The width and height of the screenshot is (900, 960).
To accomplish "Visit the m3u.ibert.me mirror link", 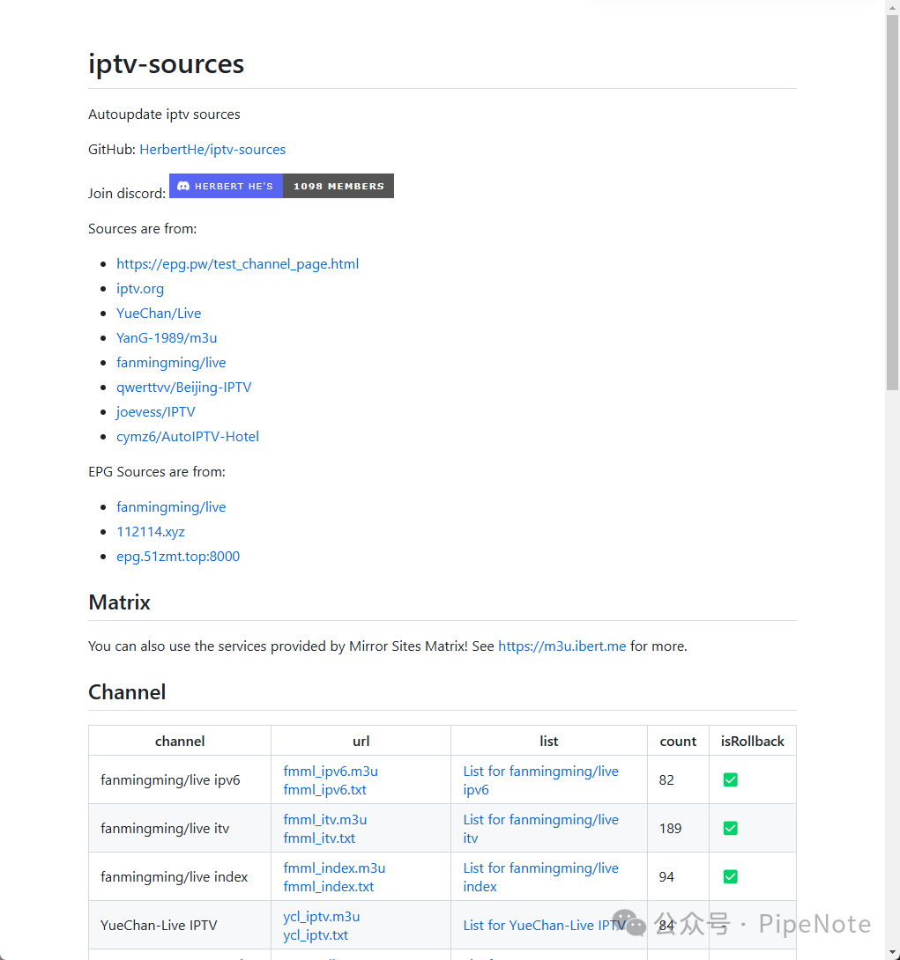I will (562, 646).
